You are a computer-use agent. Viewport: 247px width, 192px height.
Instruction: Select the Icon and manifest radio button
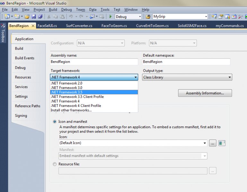54,122
